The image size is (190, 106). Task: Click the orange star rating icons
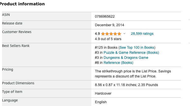pos(111,34)
